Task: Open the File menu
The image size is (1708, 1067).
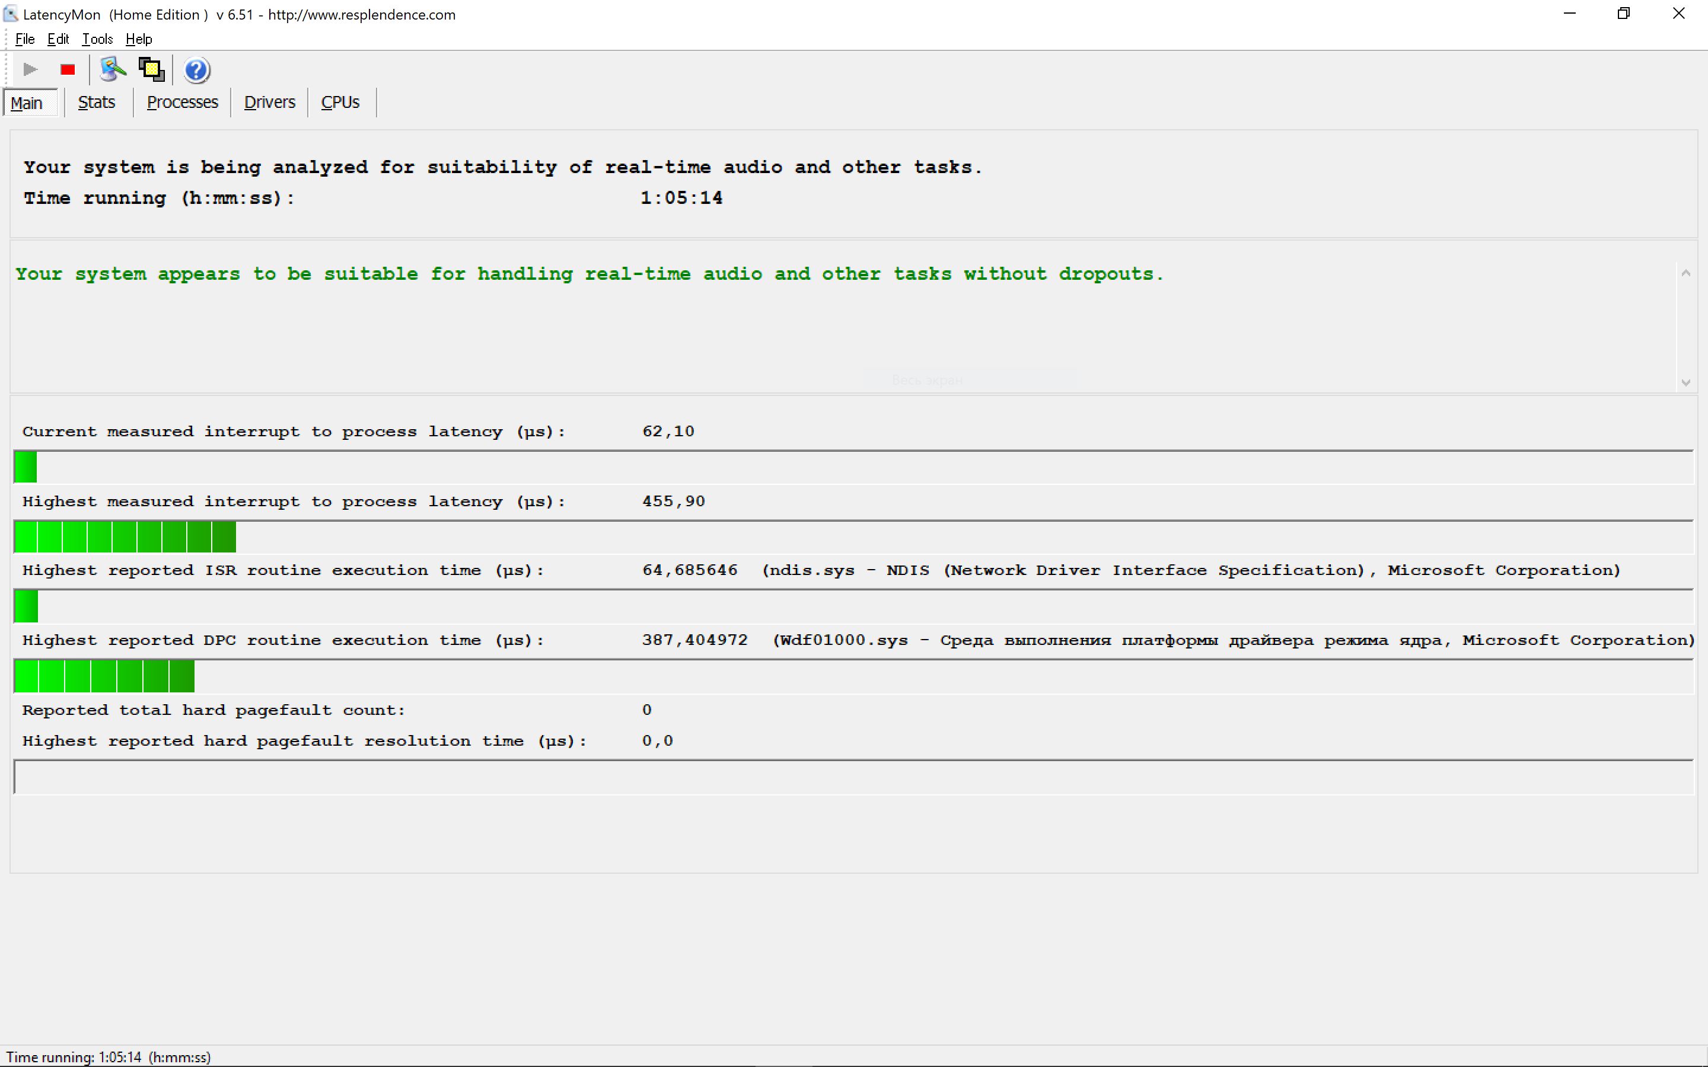Action: 25,39
